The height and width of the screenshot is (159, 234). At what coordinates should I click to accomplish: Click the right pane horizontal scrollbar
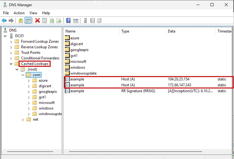click(135, 152)
